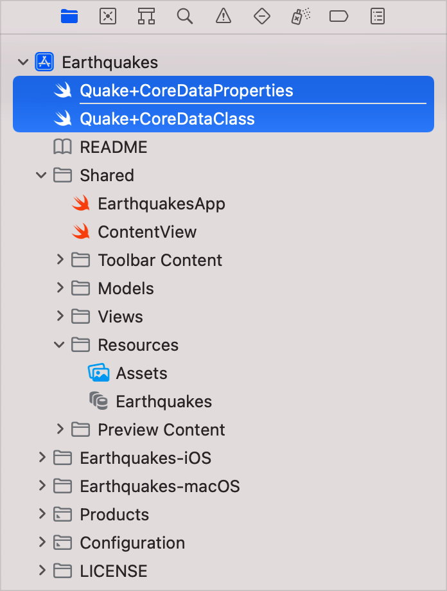Open the Source Control navigator
This screenshot has height=591, width=447.
pos(108,17)
